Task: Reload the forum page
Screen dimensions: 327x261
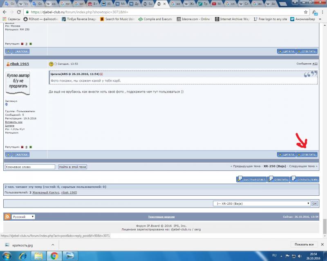Action: click(x=19, y=12)
